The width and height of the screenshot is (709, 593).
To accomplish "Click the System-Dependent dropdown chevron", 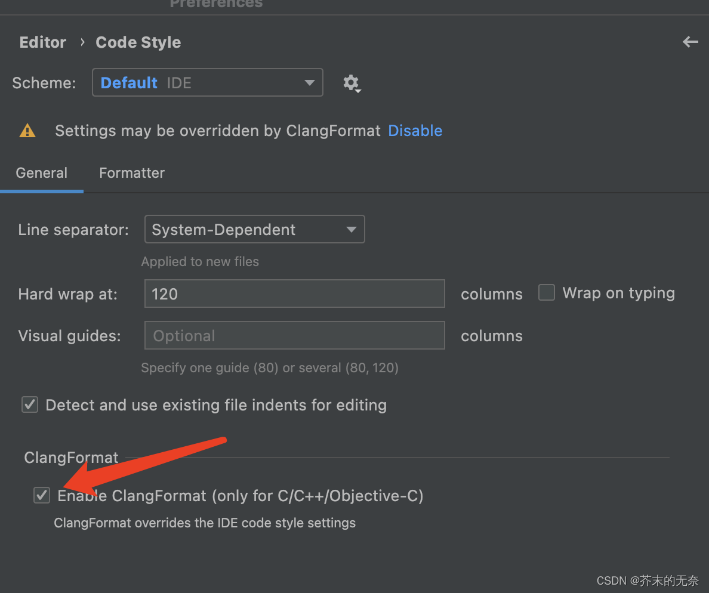I will click(352, 229).
